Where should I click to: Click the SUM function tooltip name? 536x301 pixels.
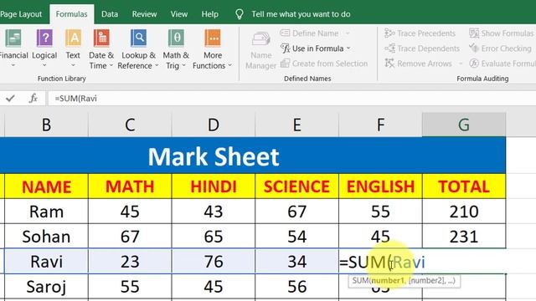click(x=360, y=281)
